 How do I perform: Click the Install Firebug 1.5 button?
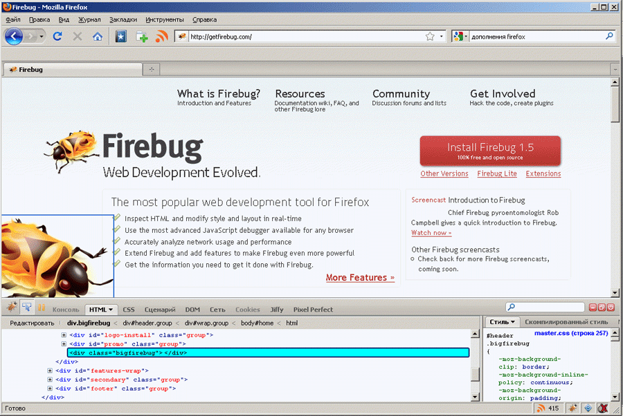click(490, 151)
